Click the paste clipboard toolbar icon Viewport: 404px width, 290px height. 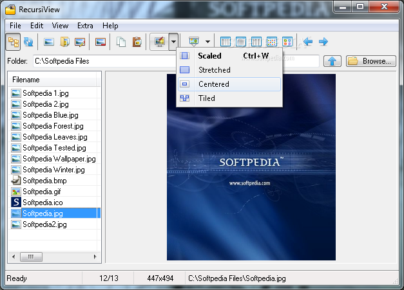pos(137,42)
